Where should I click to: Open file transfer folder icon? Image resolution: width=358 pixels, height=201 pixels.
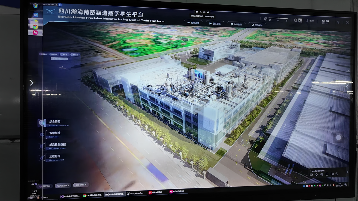point(332,174)
